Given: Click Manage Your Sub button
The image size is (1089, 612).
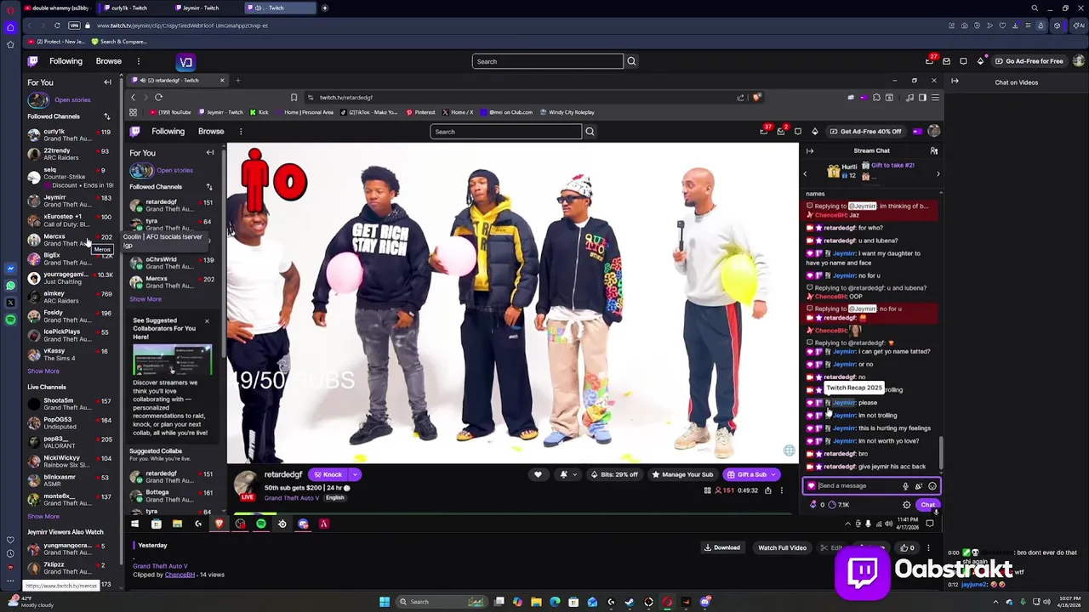Looking at the screenshot, I should (x=682, y=474).
